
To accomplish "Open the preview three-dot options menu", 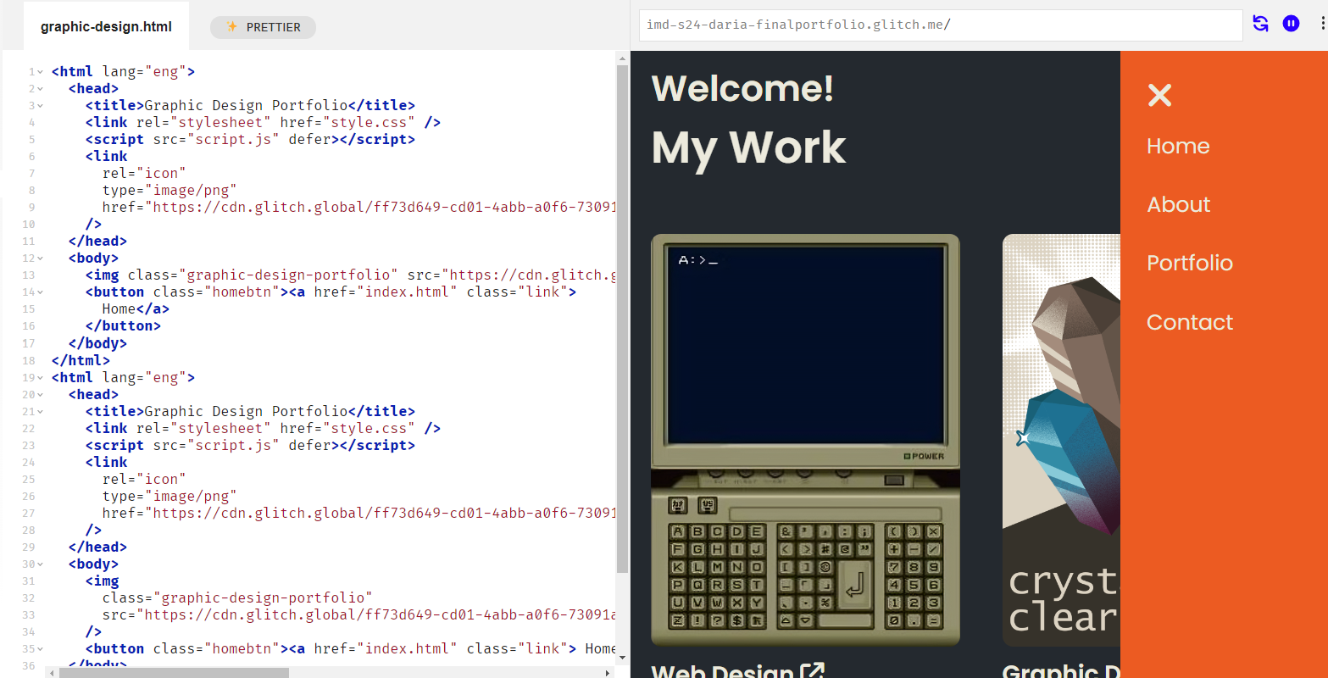I will (1322, 24).
